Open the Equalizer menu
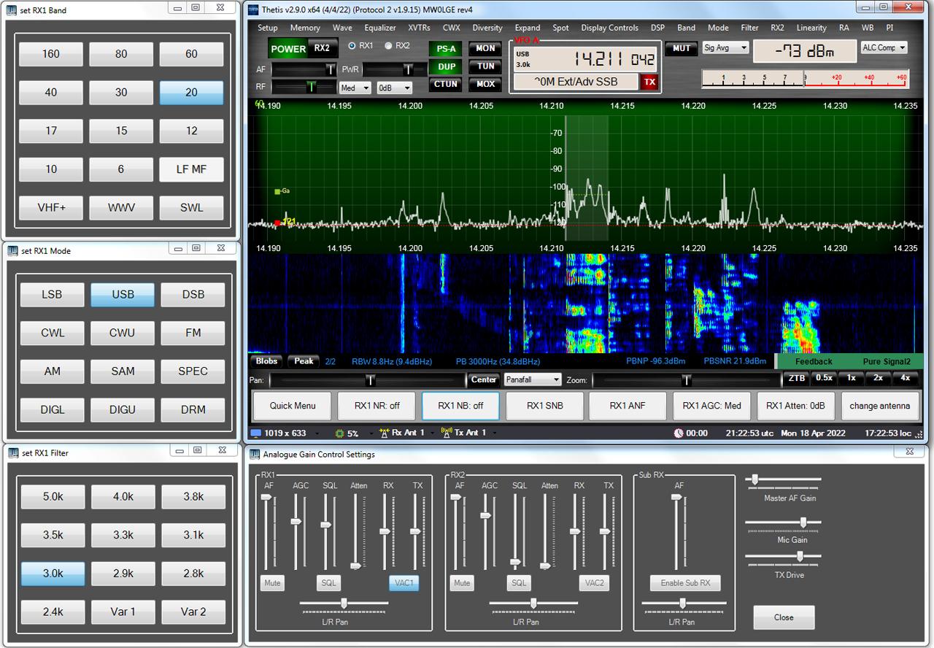Screen dimensions: 934x648 pyautogui.click(x=379, y=28)
